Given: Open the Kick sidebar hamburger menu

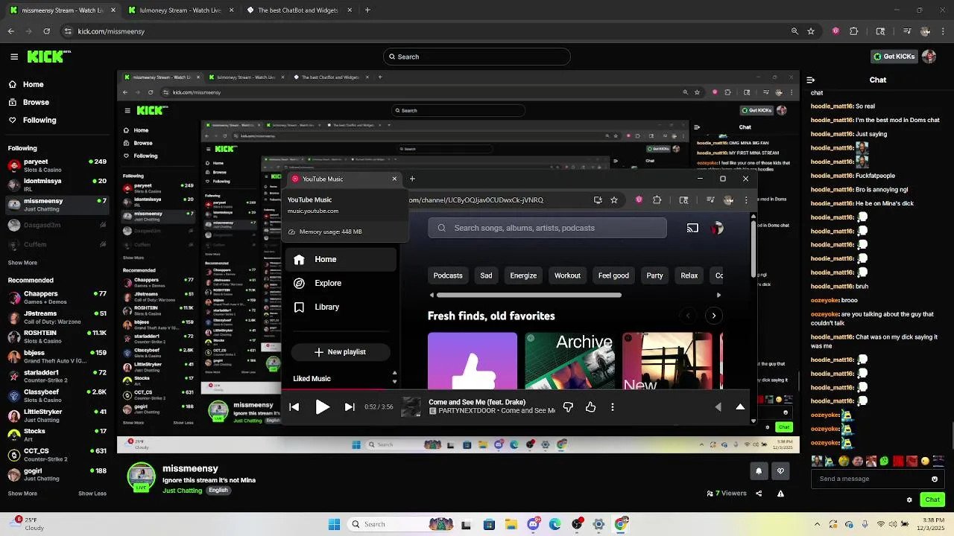Looking at the screenshot, I should (14, 57).
